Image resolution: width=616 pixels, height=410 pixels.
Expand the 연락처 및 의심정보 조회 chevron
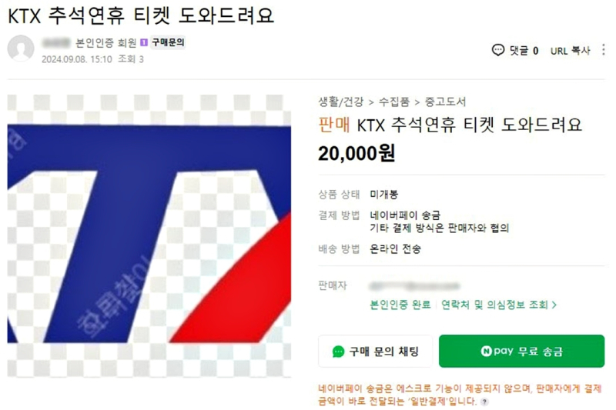(x=554, y=305)
